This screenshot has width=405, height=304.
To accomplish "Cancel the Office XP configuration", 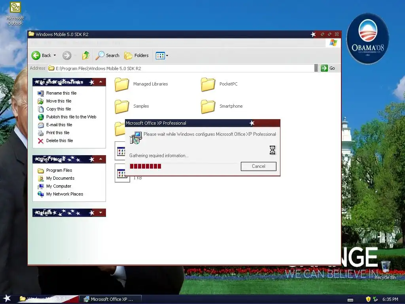I will 259,166.
